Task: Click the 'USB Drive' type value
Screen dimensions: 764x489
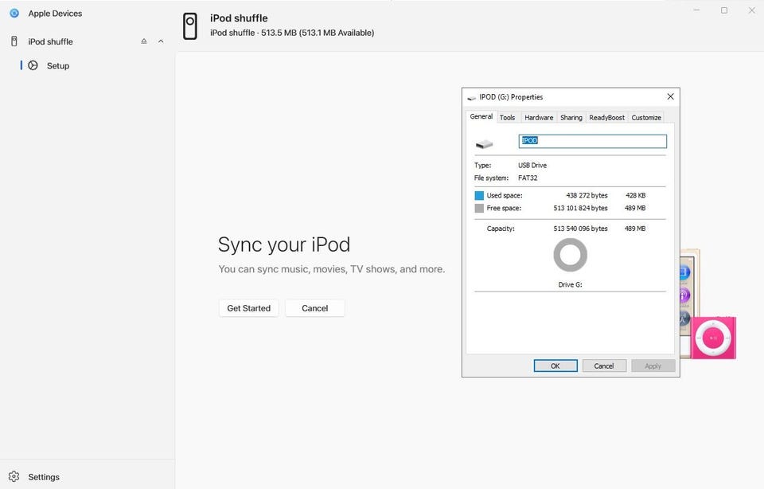Action: click(x=532, y=166)
